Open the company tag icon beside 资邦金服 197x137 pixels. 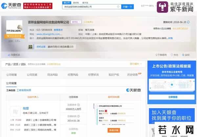[30, 47]
